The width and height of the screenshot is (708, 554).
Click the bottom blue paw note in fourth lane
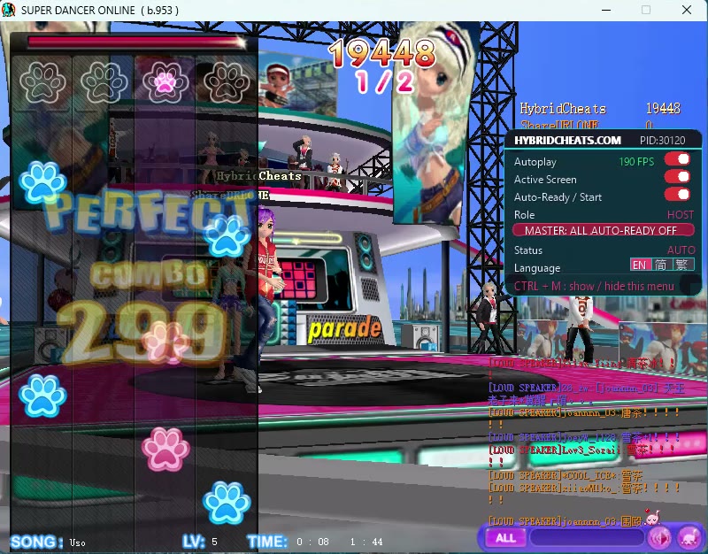(x=227, y=503)
